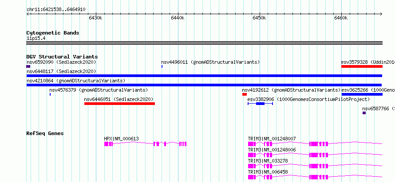
Task: Select the TRIM3 NM_001248007 transcript glyph
Action: click(x=315, y=144)
